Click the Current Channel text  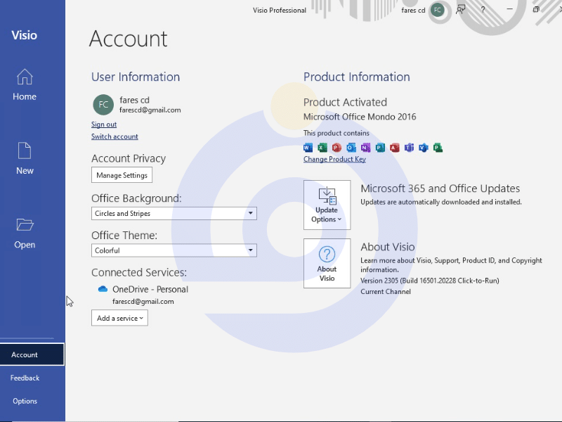pyautogui.click(x=386, y=292)
